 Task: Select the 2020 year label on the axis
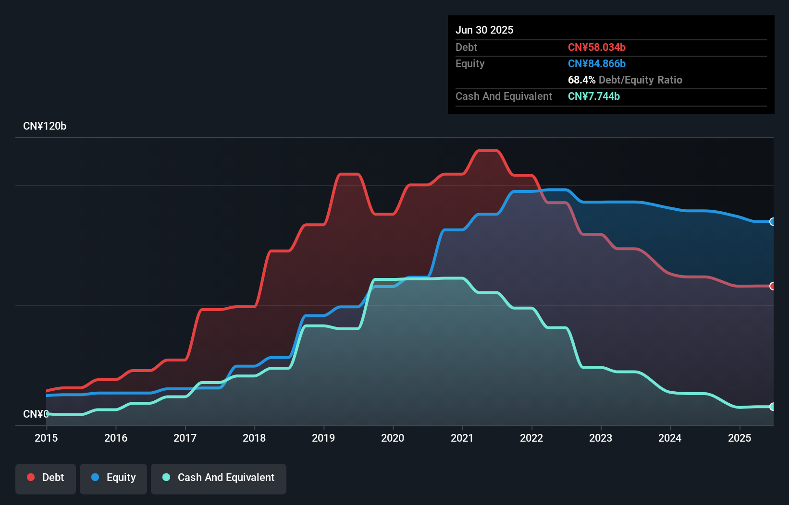click(x=393, y=438)
